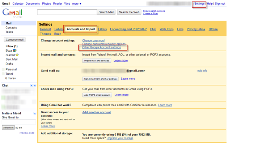Open Contacts in sidebar
Image resolution: width=275 pixels, height=144 pixels.
pos(11,28)
